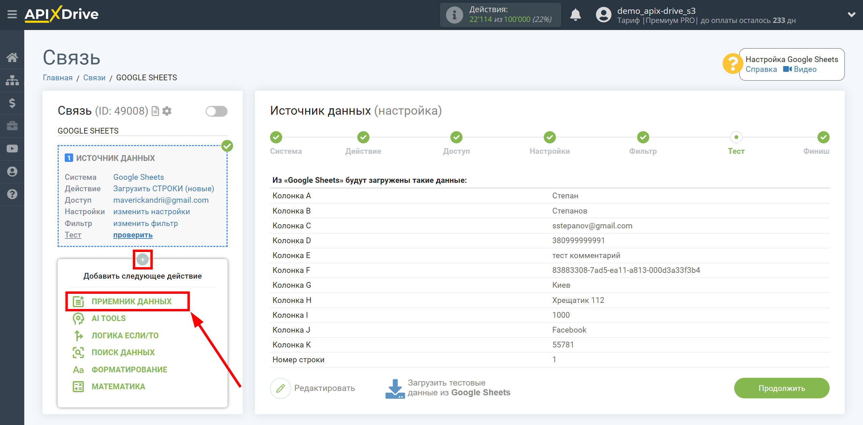Screen dimensions: 863x425
Task: Copy connection document icon
Action: [x=155, y=111]
